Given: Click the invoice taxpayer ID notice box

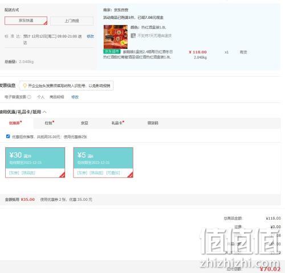Looking at the screenshot, I should (66, 86).
